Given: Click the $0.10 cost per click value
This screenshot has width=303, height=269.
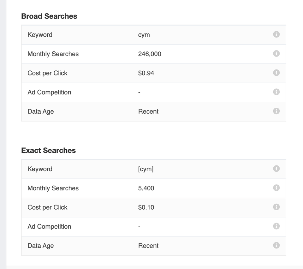Looking at the screenshot, I should click(146, 207).
